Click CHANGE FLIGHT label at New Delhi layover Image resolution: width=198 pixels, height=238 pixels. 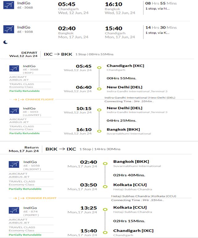tap(39, 99)
